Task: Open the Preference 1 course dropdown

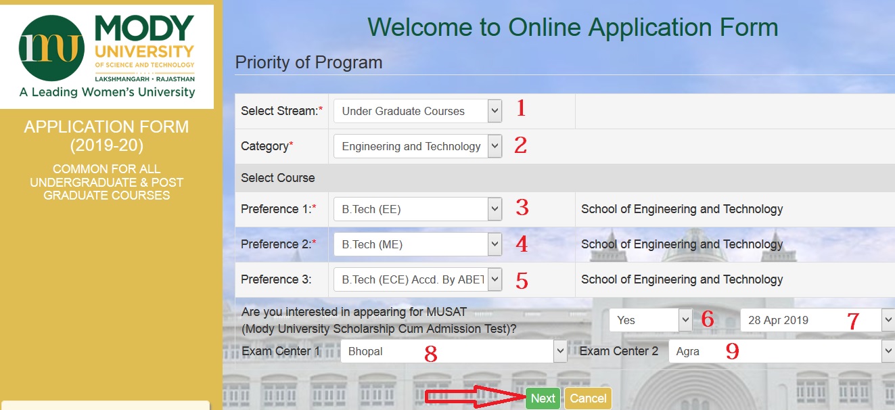Action: pos(417,209)
